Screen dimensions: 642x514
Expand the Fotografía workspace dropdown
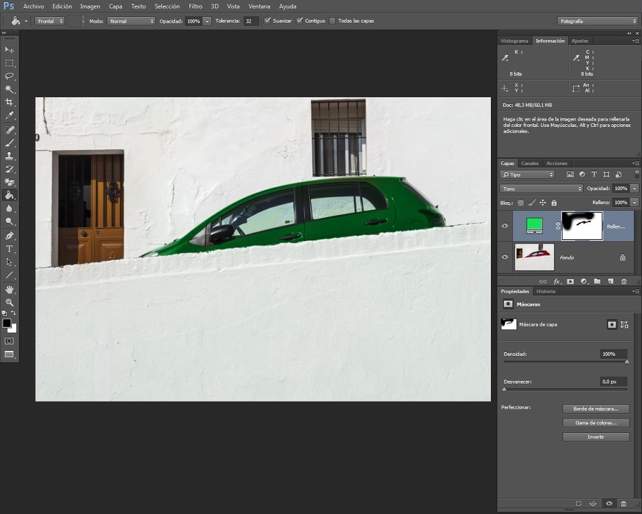(597, 21)
